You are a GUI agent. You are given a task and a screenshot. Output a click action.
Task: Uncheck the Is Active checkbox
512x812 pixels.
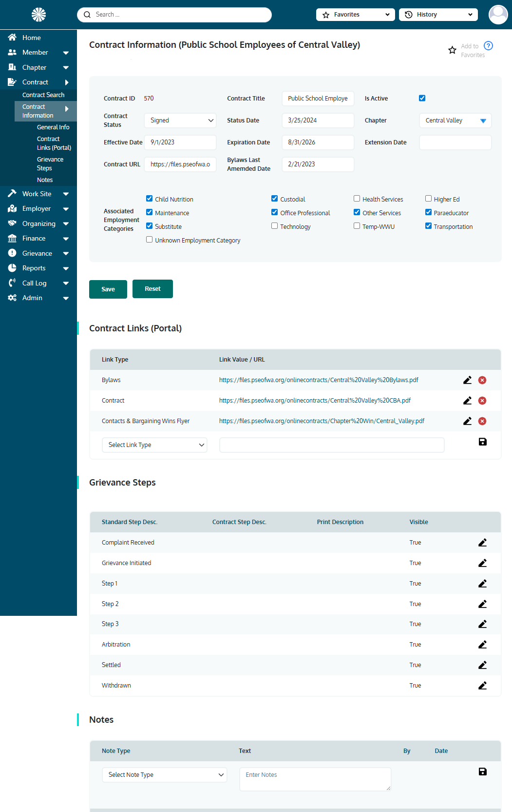coord(422,98)
